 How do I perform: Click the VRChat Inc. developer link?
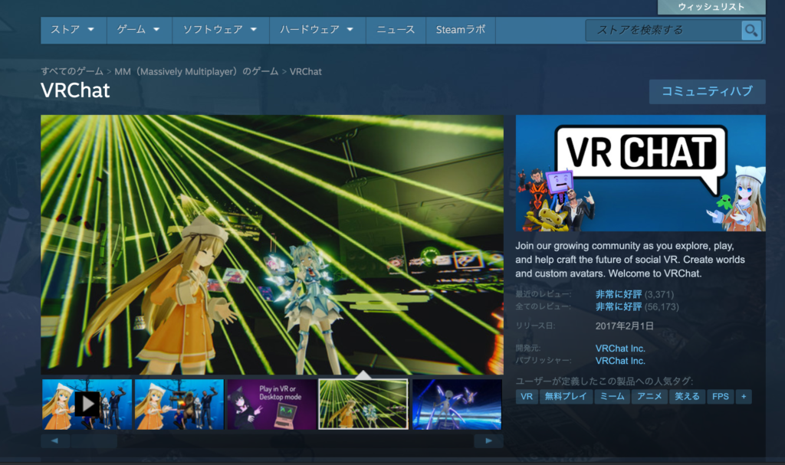pyautogui.click(x=620, y=348)
